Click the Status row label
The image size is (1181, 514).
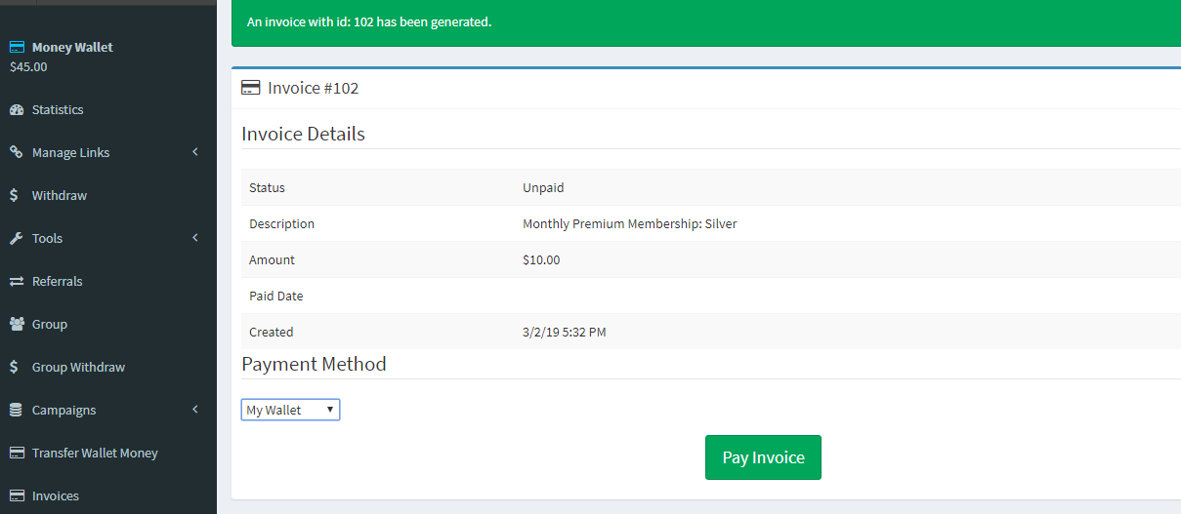267,187
